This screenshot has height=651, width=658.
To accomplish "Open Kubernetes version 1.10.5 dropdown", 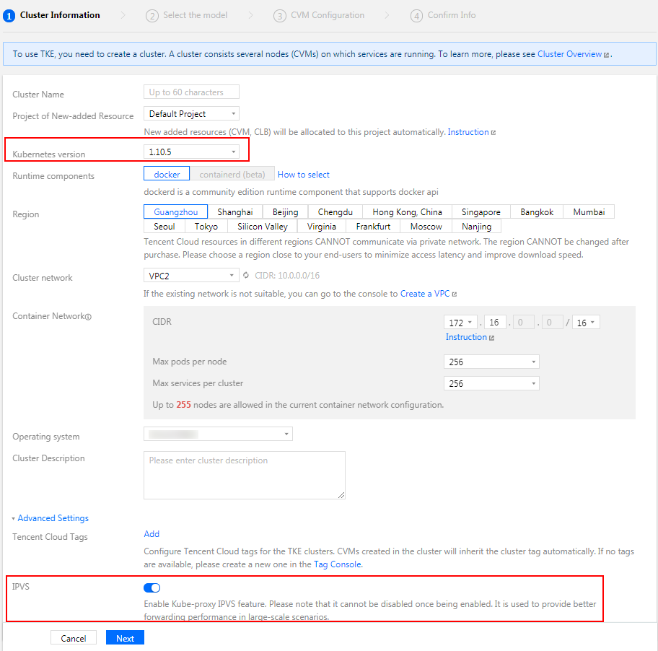I will pos(191,152).
